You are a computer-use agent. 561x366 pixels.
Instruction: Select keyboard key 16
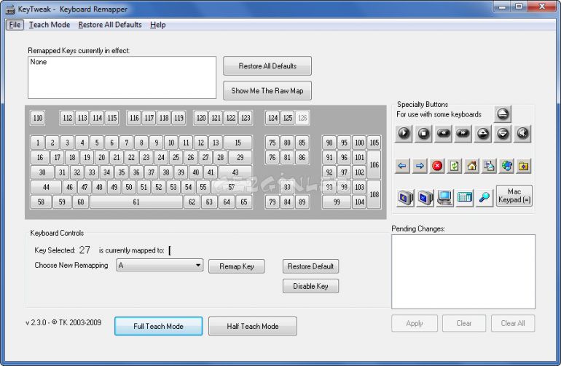pos(40,157)
